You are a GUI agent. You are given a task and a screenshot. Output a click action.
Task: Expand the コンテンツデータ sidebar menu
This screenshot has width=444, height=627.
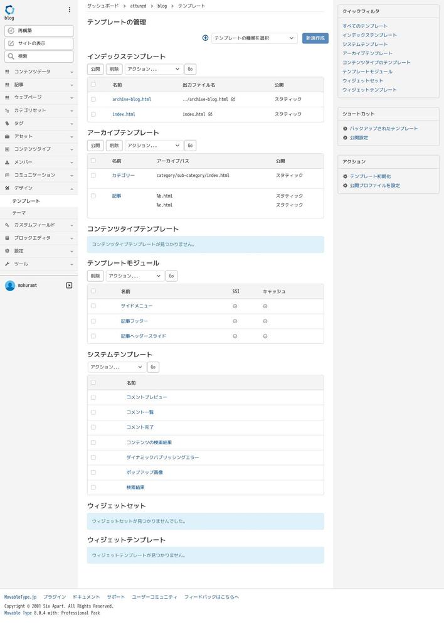(39, 72)
